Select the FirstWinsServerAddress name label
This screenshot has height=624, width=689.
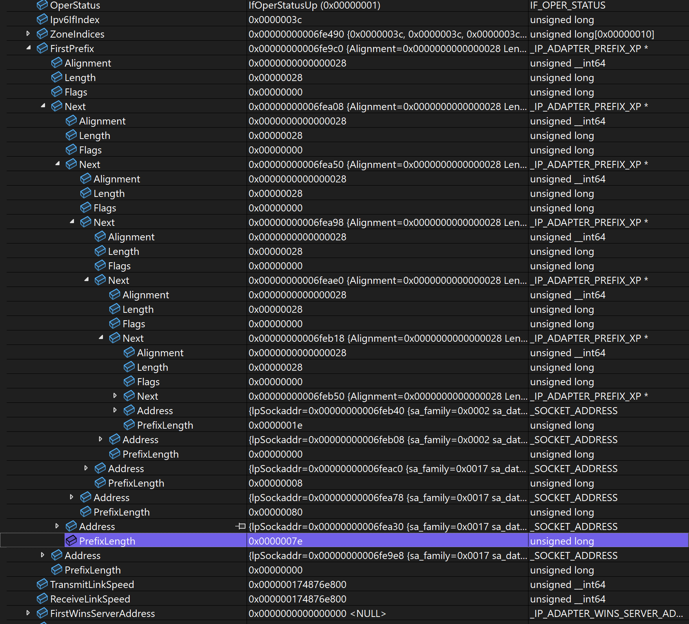(103, 613)
